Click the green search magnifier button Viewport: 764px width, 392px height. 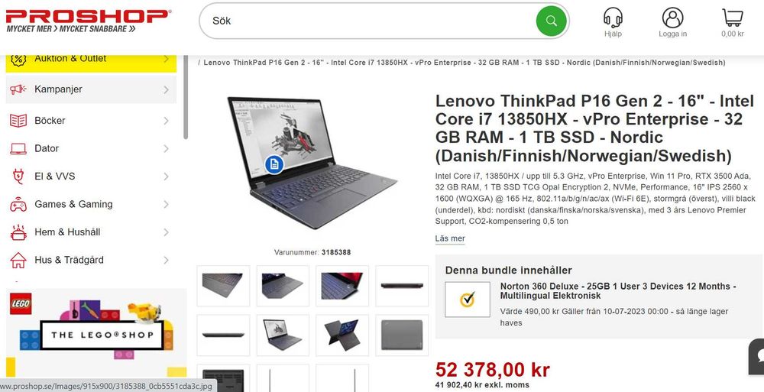(x=552, y=21)
